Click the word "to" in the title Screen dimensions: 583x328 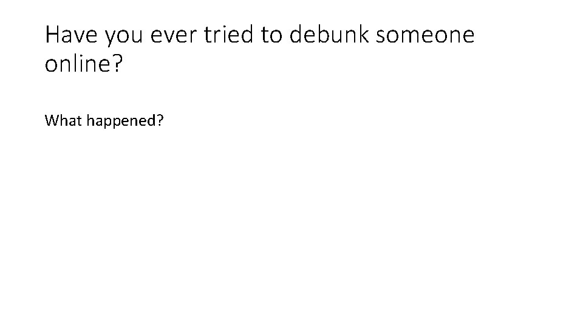(272, 35)
